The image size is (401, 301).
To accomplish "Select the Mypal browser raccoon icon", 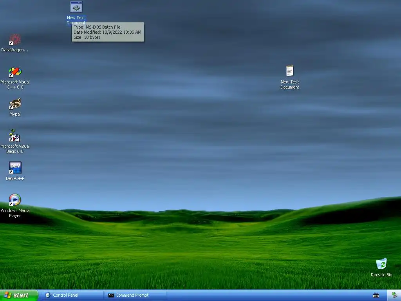I will pyautogui.click(x=15, y=104).
